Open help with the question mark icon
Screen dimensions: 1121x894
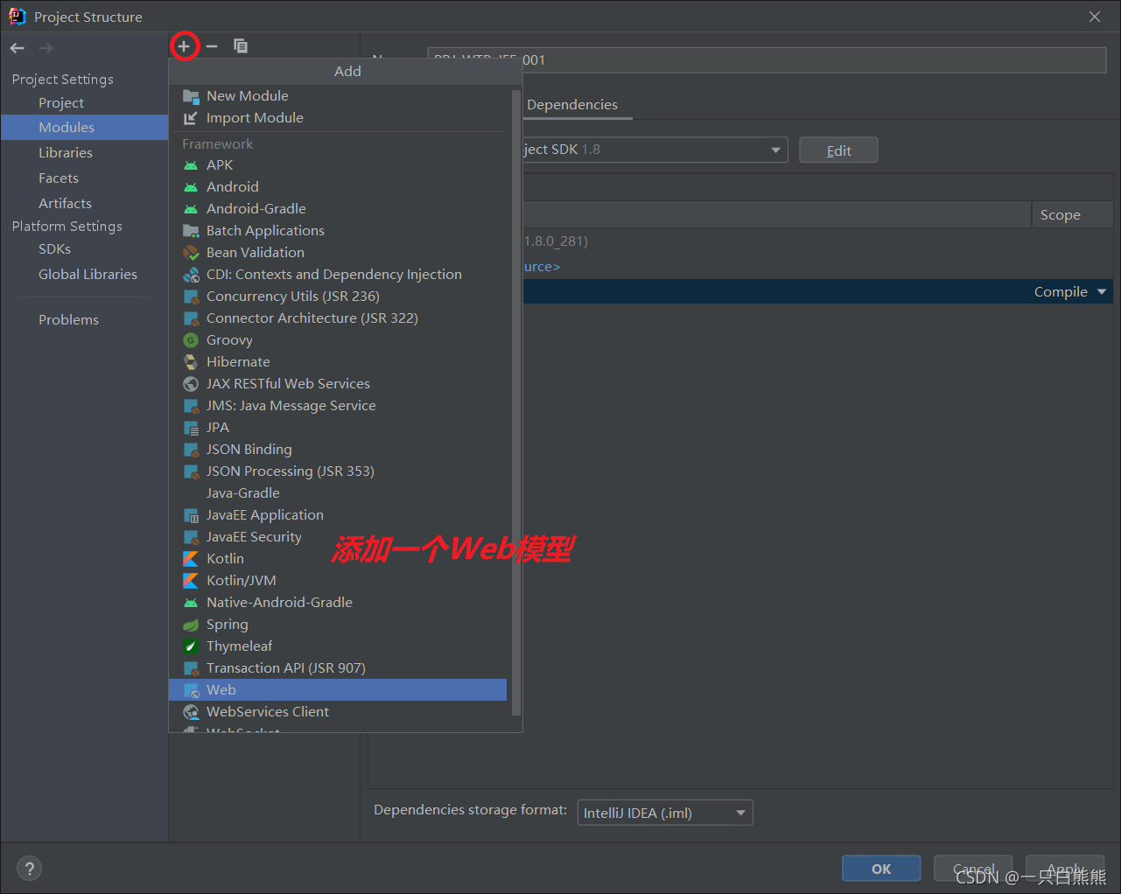(30, 869)
